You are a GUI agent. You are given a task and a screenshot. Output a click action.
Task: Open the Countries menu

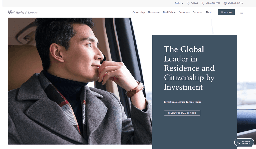tap(184, 12)
